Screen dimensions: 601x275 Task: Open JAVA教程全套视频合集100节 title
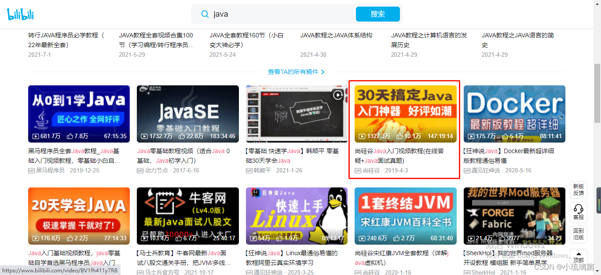pos(156,40)
